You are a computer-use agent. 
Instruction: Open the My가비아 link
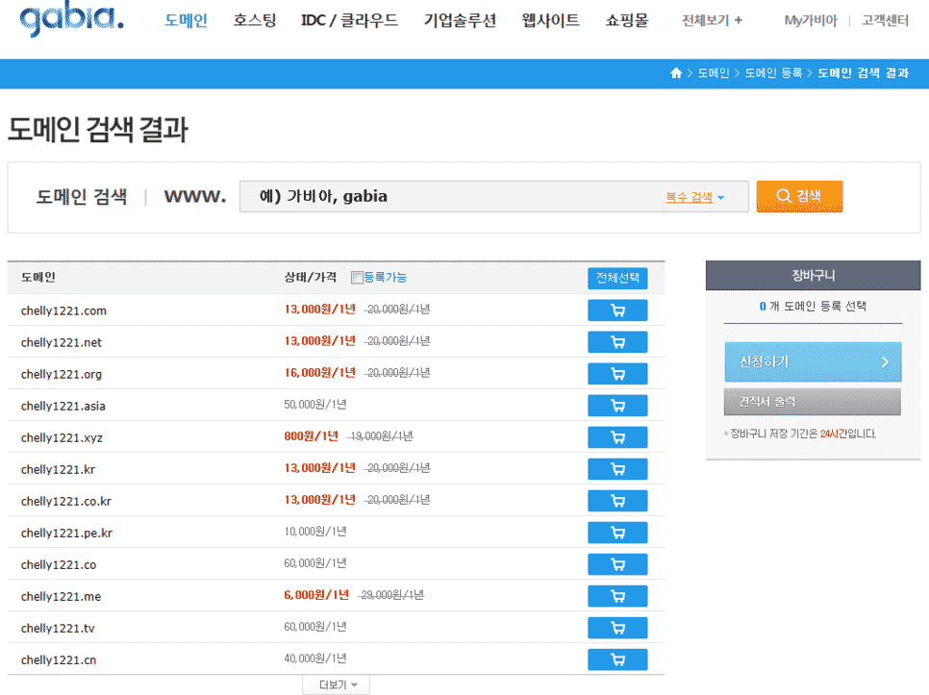click(x=811, y=21)
